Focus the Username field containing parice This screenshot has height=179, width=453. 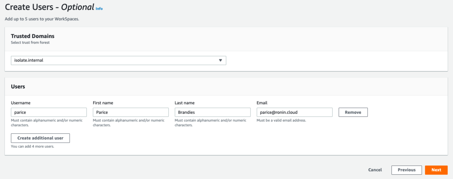click(49, 112)
